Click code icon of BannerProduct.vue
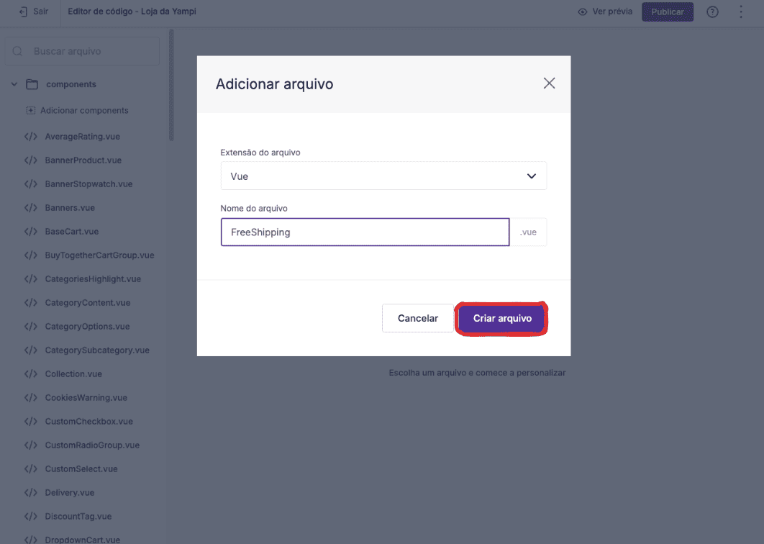This screenshot has width=764, height=544. click(x=31, y=160)
